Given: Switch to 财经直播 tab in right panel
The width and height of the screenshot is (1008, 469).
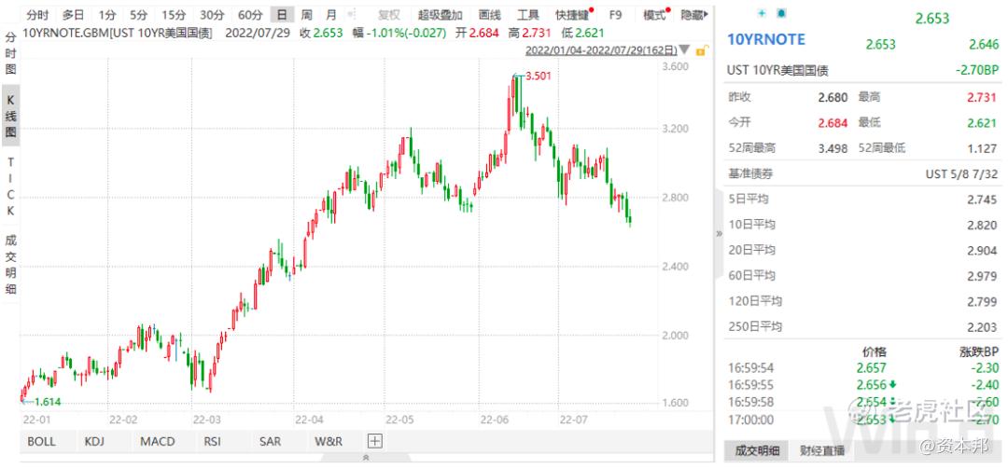Looking at the screenshot, I should pos(823,451).
